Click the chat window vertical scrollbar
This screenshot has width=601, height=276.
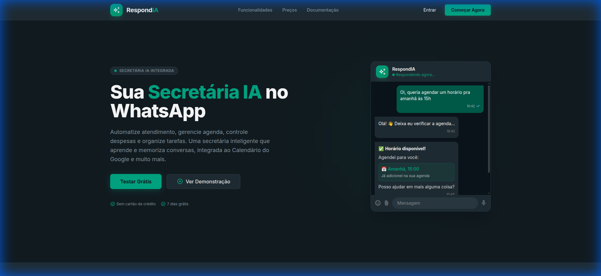[489, 129]
